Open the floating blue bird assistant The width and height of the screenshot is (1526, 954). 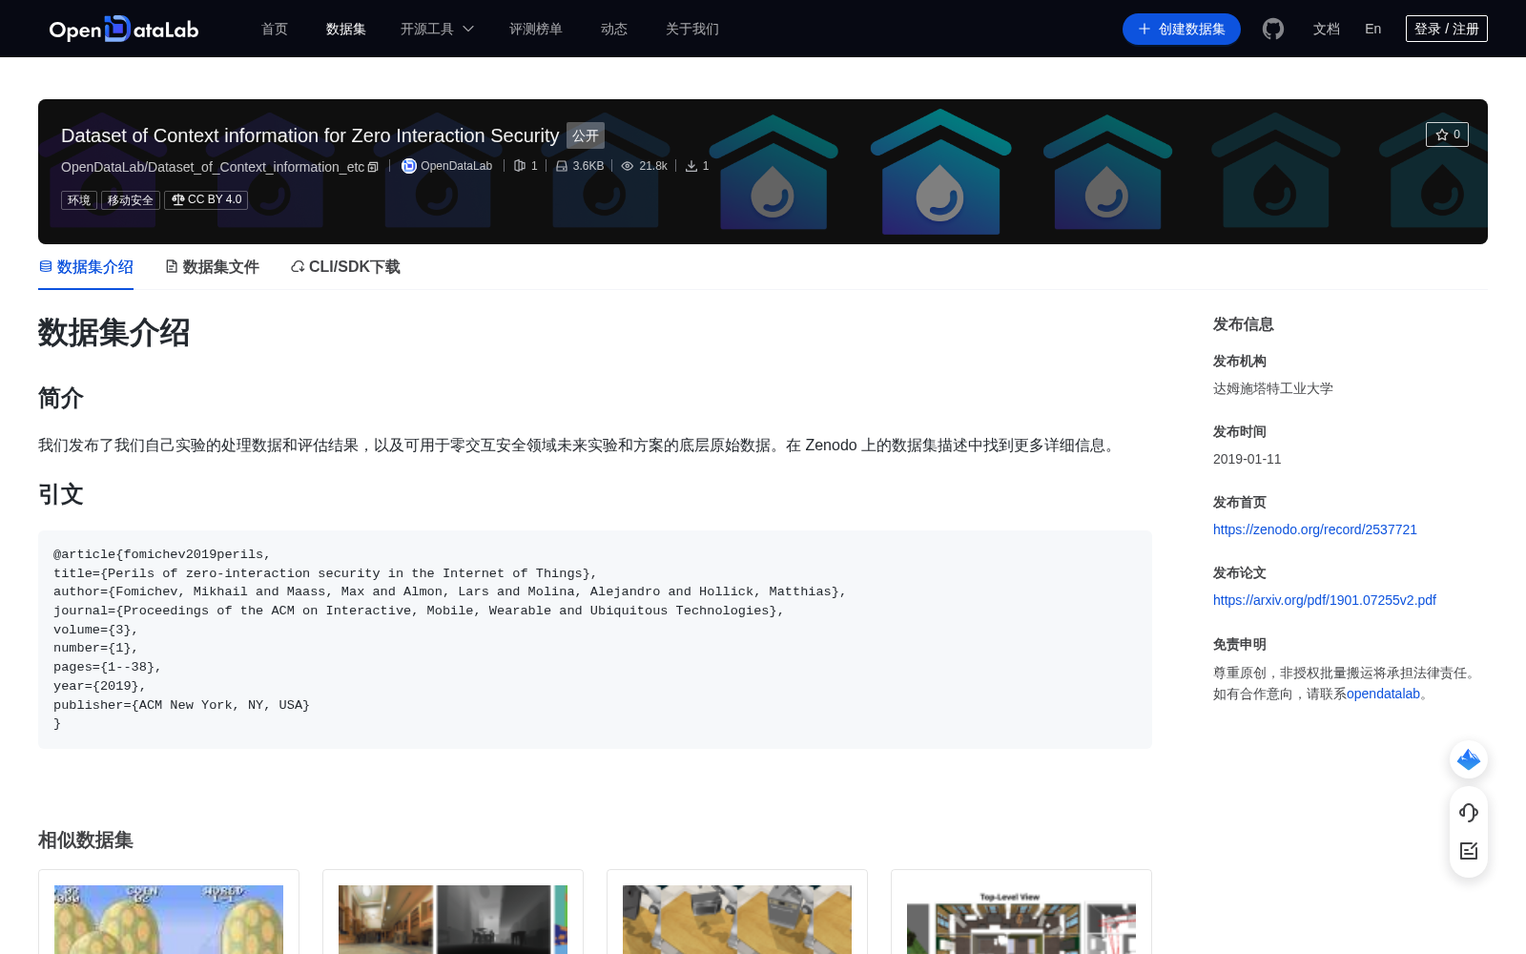pos(1469,759)
